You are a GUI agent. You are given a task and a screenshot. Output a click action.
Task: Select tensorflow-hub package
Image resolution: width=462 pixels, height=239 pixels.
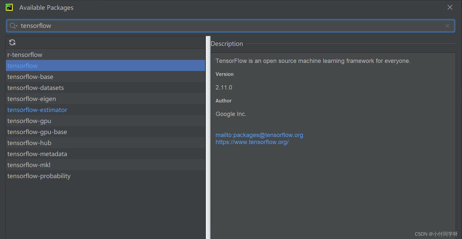[105, 143]
